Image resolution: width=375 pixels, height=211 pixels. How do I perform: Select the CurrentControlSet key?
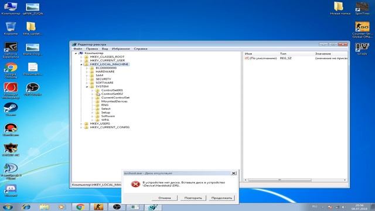[x=115, y=98]
